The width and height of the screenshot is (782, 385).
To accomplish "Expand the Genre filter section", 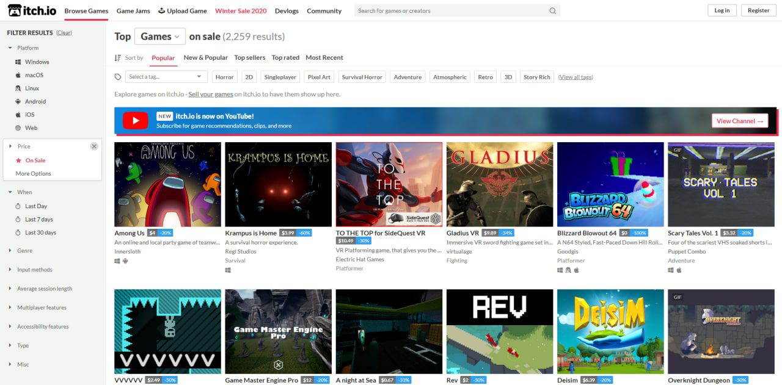I will click(x=24, y=251).
